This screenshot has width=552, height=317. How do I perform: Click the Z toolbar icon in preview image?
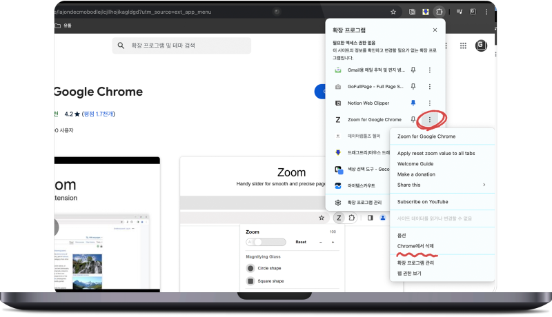click(x=339, y=218)
